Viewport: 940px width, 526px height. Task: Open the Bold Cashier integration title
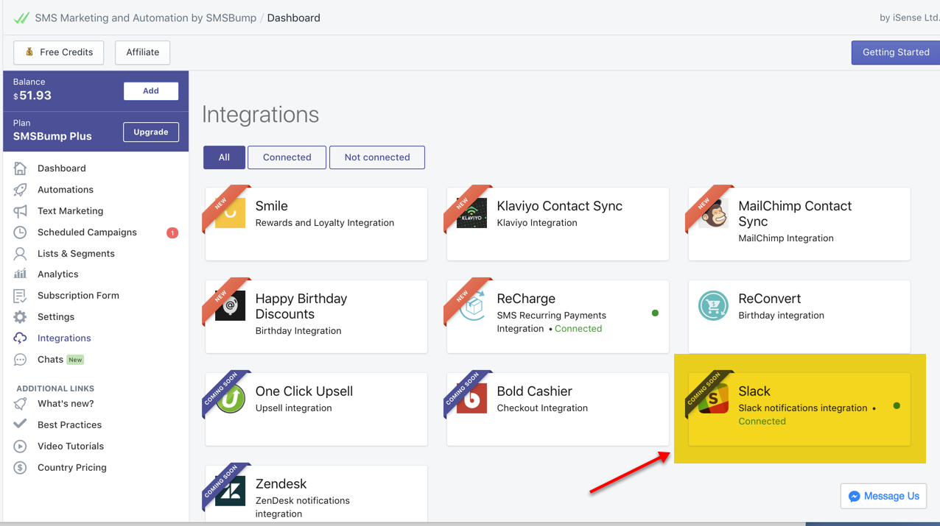534,391
